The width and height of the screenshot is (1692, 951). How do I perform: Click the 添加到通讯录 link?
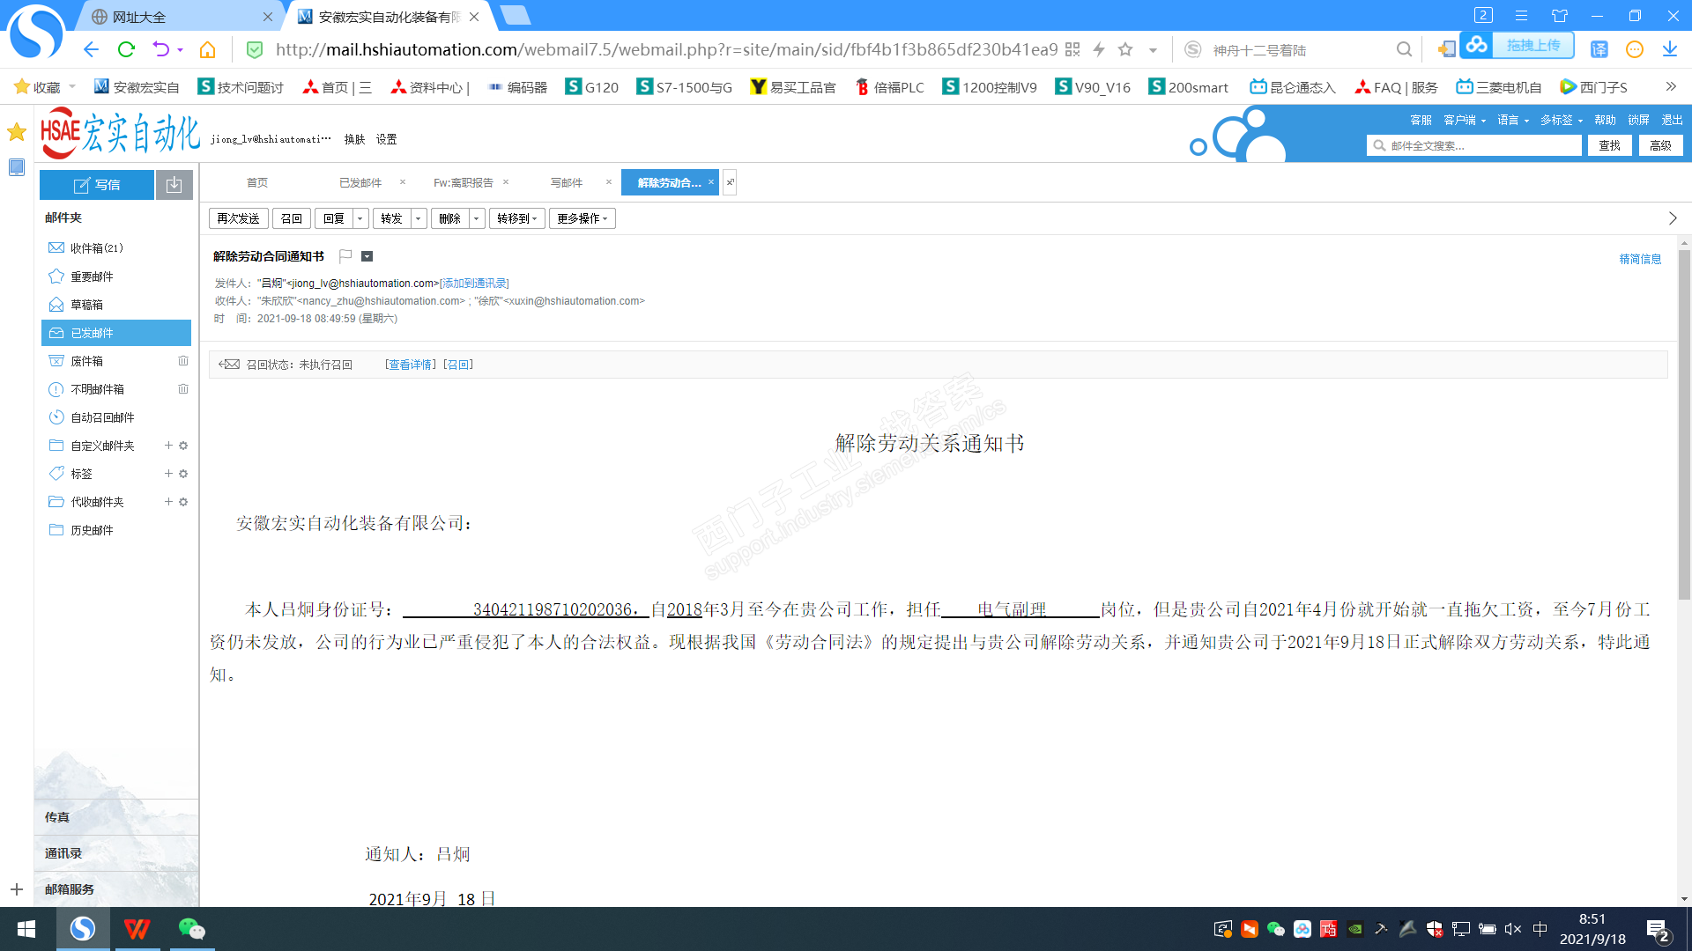tap(474, 284)
